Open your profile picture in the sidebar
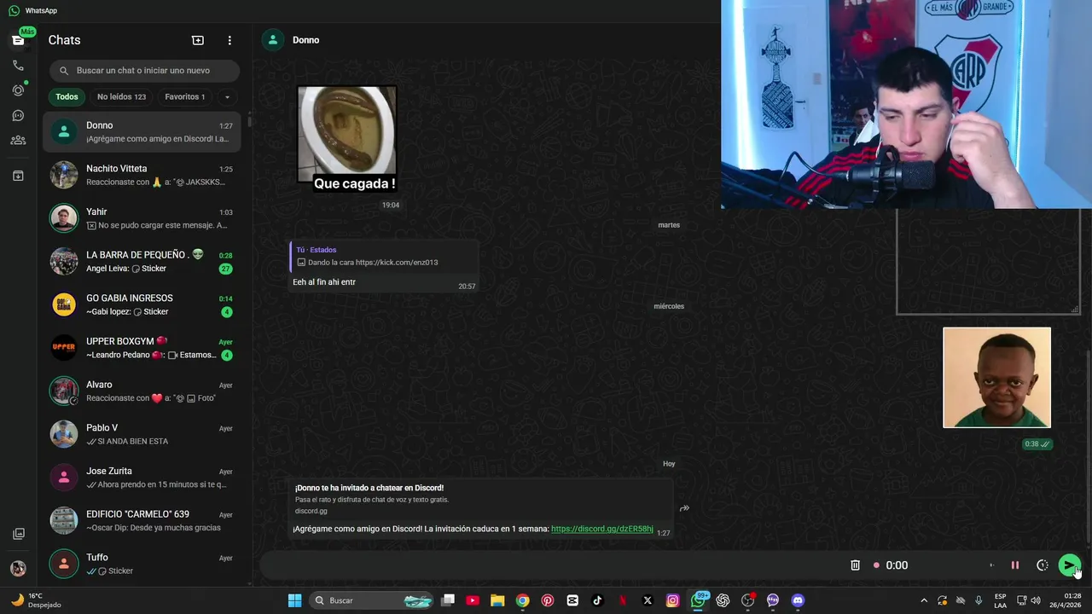This screenshot has width=1092, height=614. [18, 568]
